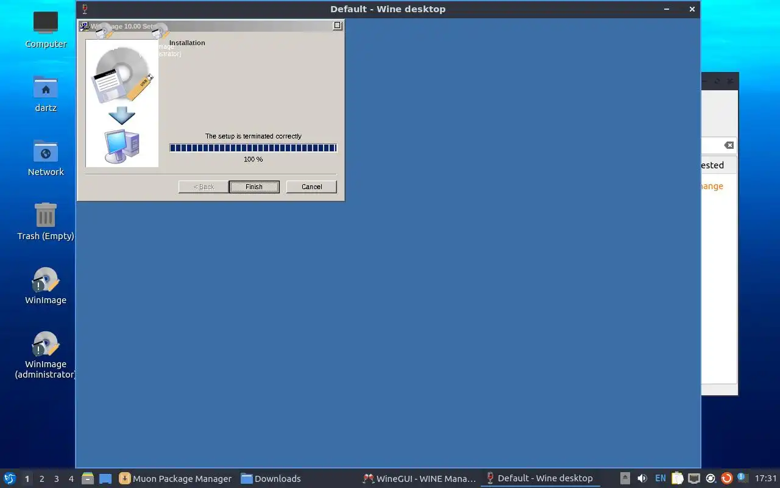780x488 pixels.
Task: Switch to WineGUI WINE Manager task
Action: pos(419,478)
